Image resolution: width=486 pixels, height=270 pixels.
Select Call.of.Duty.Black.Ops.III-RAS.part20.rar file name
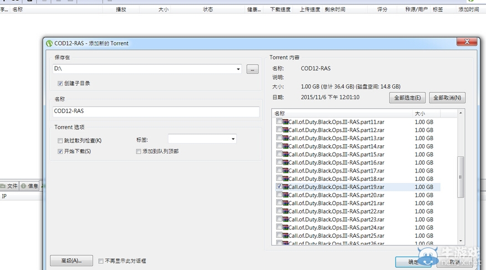coord(336,195)
